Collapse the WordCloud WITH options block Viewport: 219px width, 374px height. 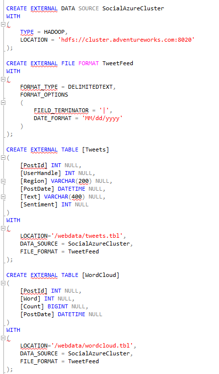tap(3, 338)
